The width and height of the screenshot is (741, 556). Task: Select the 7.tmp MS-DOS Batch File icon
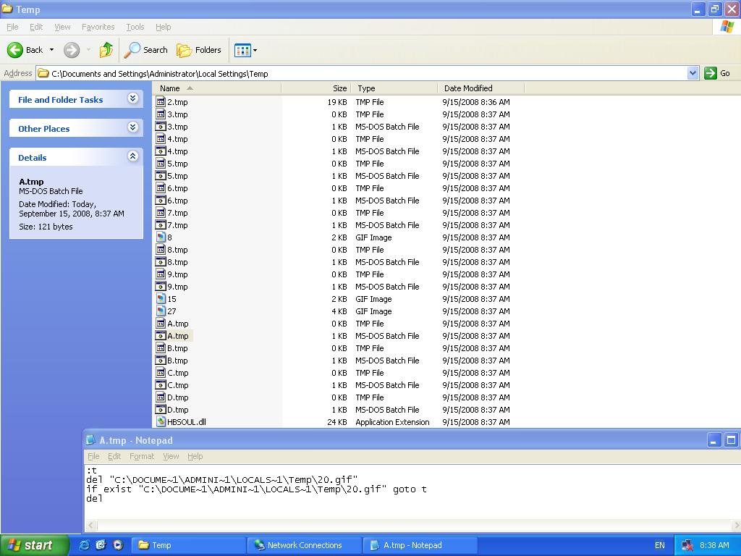tap(161, 224)
